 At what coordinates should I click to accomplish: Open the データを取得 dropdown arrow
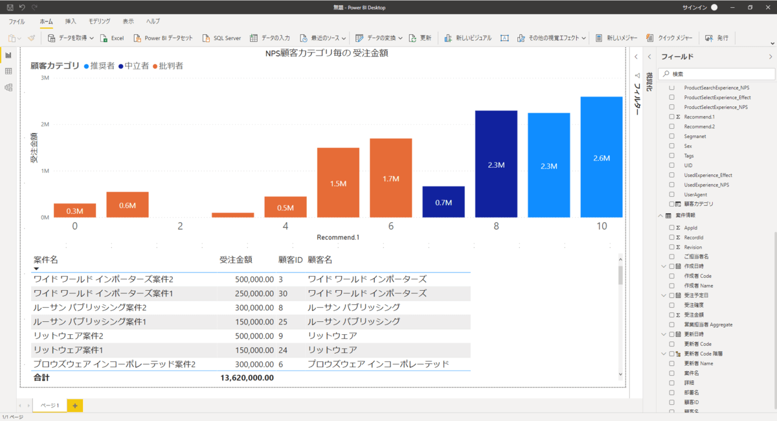click(92, 38)
